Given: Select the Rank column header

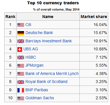Looking at the screenshot, I should click(10, 17).
